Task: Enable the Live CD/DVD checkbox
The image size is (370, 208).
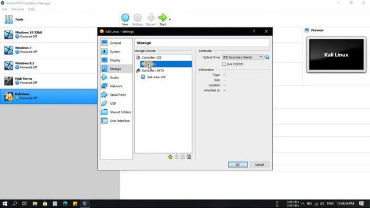Action: (x=224, y=64)
